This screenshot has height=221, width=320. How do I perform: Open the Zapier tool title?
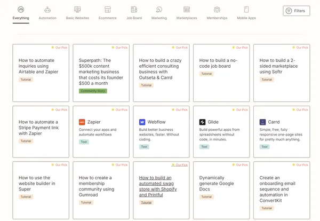94,122
